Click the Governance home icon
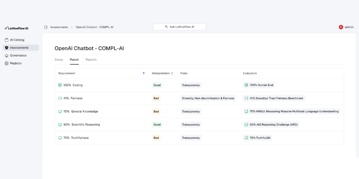The height and width of the screenshot is (179, 359). (7, 55)
